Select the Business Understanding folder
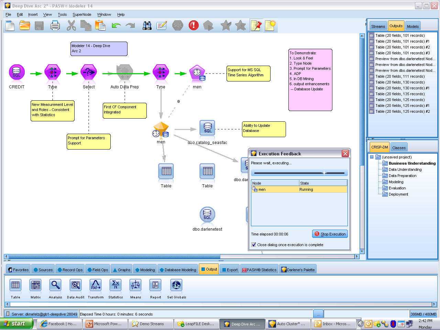 412,163
